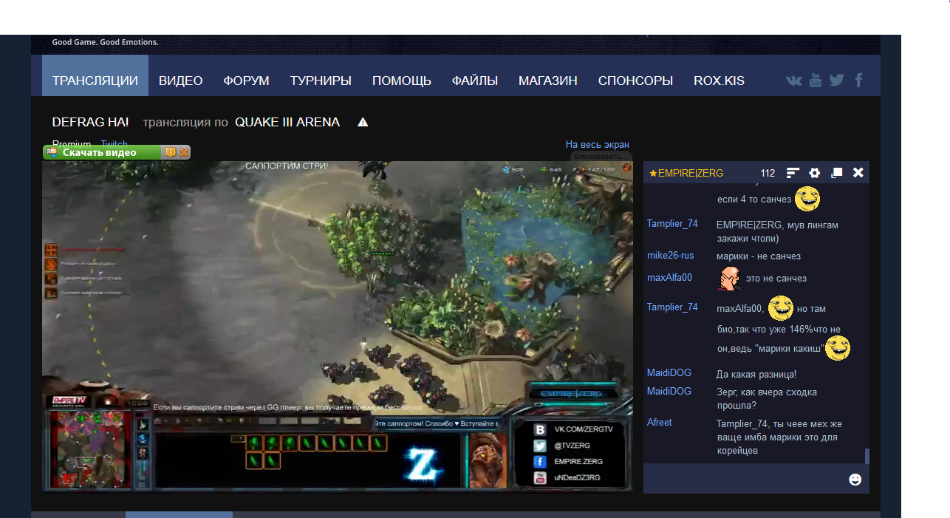950x518 pixels.
Task: Select the Premium player option
Action: click(x=72, y=144)
